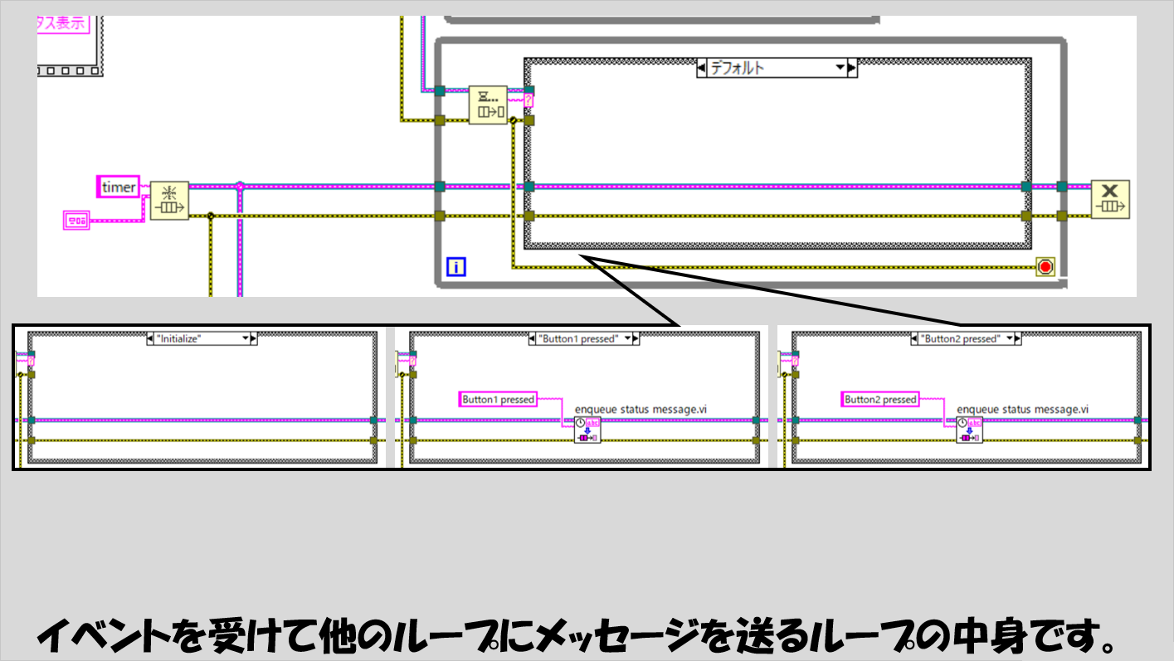The image size is (1174, 661).
Task: Go to next case after "Initialize"
Action: tap(254, 339)
